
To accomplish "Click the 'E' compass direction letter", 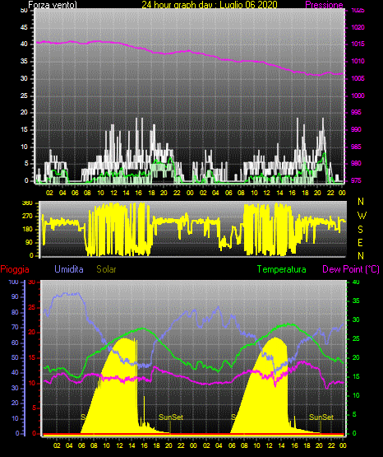I will tap(360, 243).
